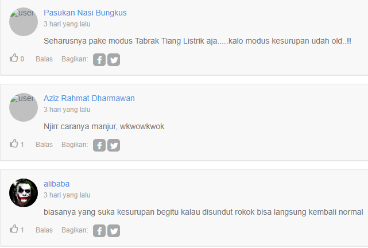Click Pasukan Nasi Bungkus's placeholder avatar
Viewport: 368px width, 248px height.
pyautogui.click(x=24, y=22)
